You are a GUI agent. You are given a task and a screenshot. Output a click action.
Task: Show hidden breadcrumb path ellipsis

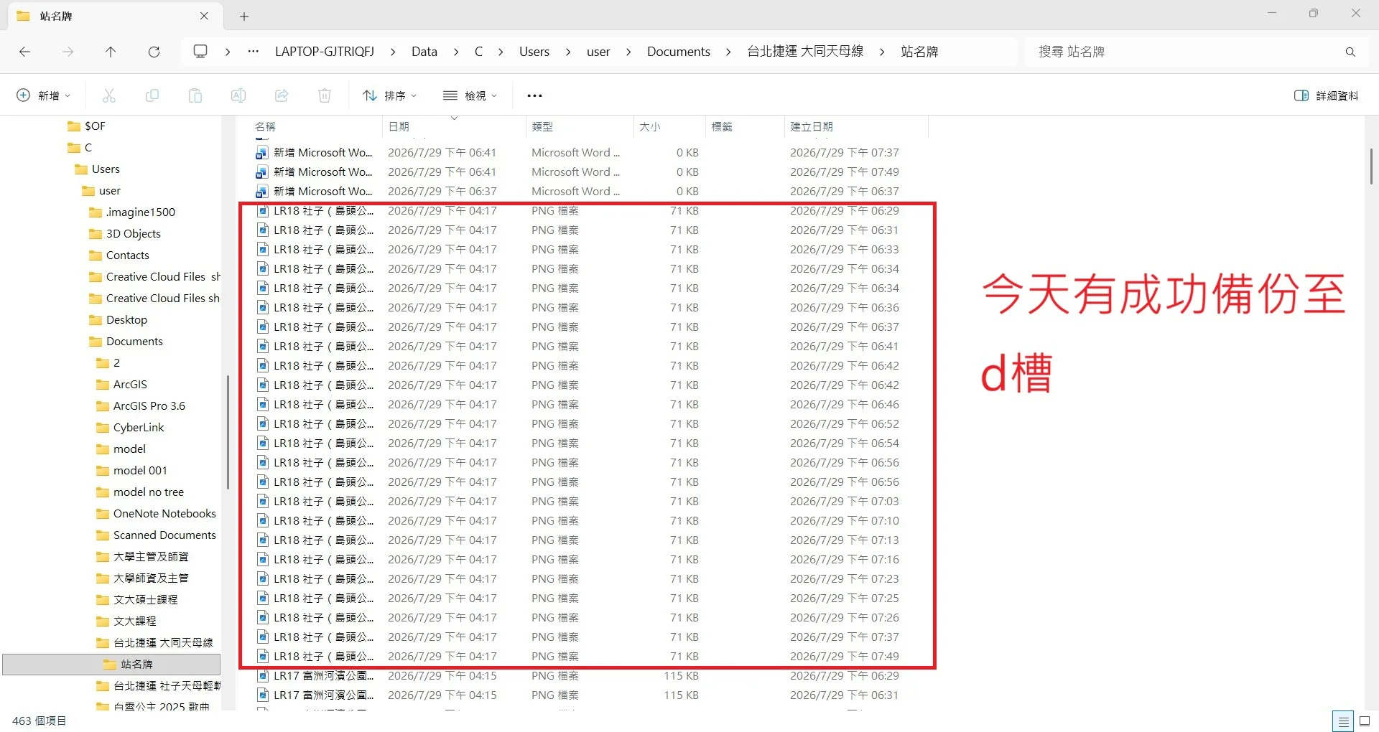[x=253, y=52]
